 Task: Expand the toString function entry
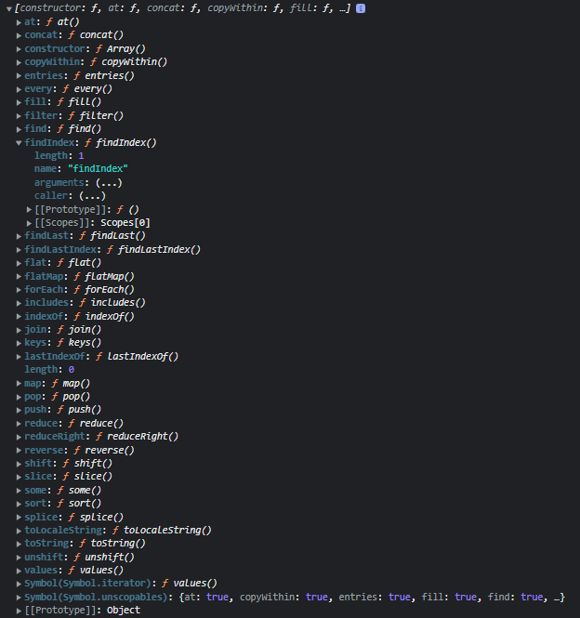click(19, 544)
